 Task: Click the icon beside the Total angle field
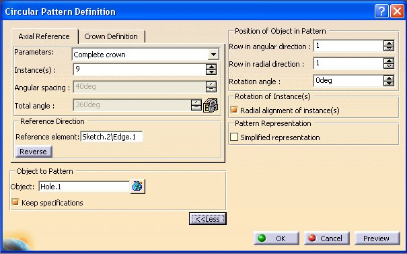pos(211,105)
